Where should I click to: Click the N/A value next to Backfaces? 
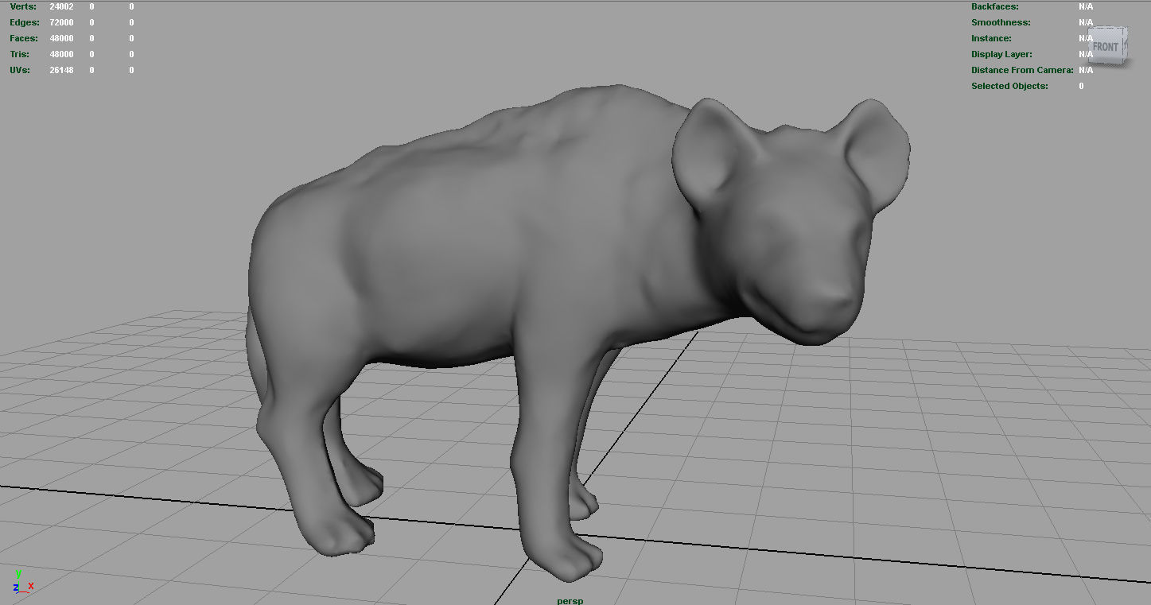coord(1086,6)
